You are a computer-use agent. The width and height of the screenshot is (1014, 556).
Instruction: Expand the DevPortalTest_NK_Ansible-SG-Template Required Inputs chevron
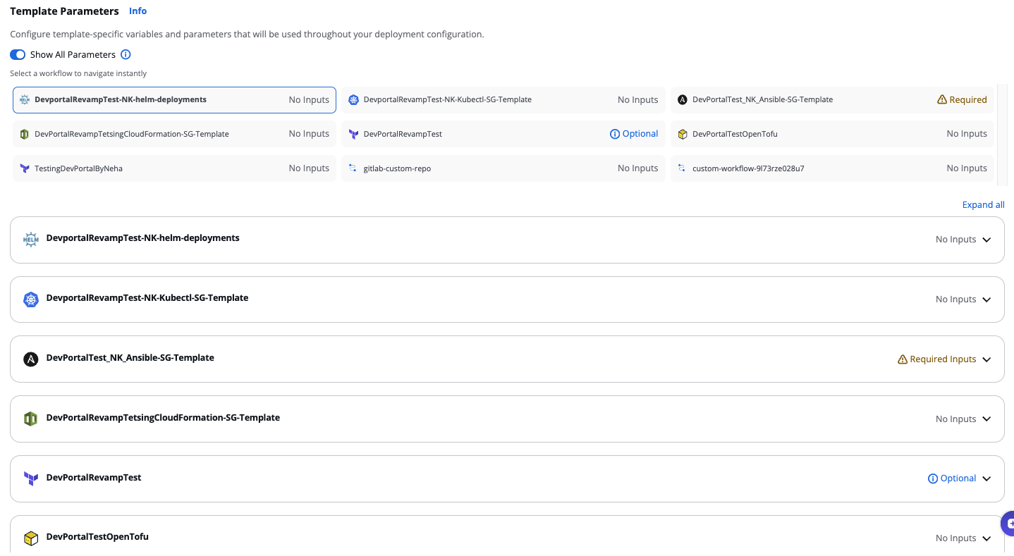(x=986, y=359)
